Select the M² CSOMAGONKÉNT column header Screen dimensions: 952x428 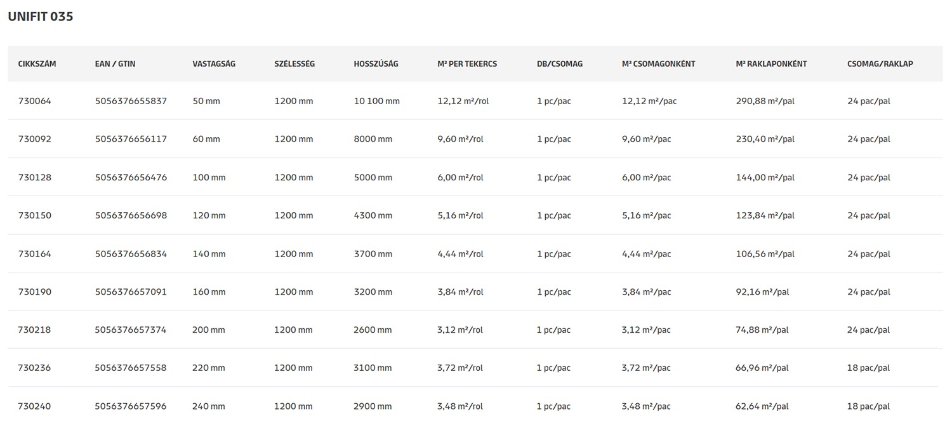tap(658, 64)
